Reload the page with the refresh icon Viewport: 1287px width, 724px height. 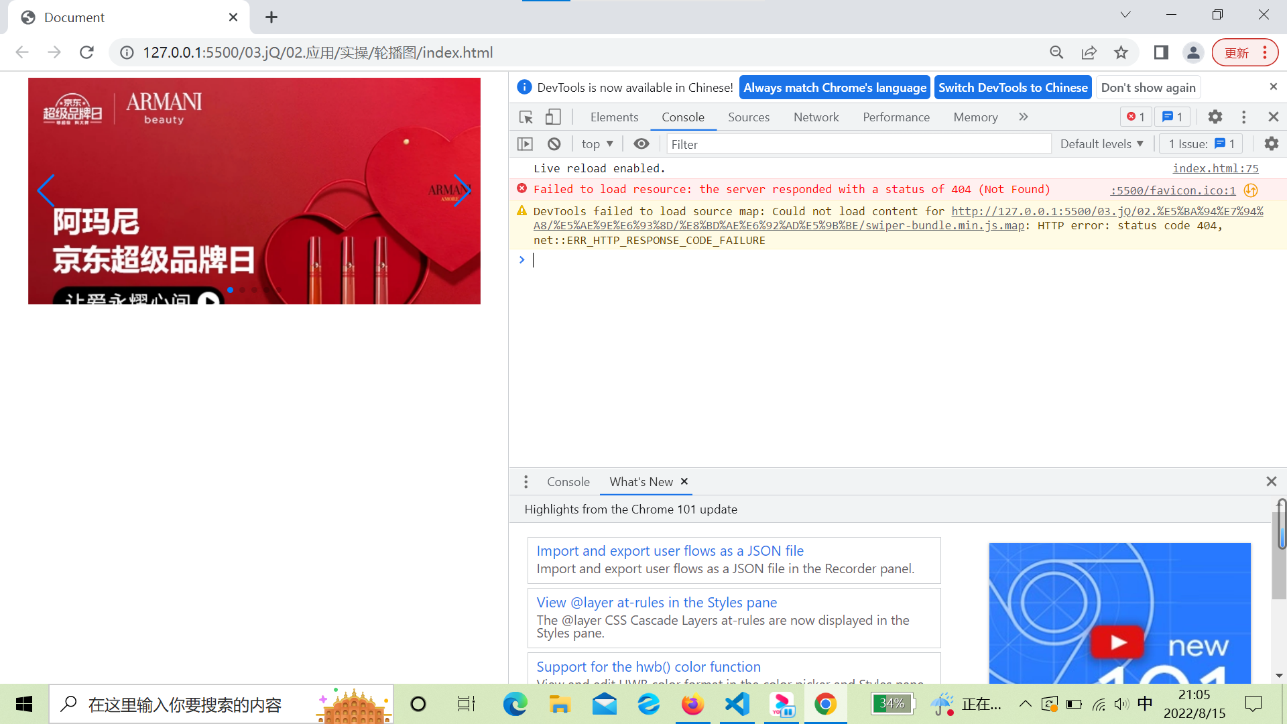pyautogui.click(x=86, y=52)
